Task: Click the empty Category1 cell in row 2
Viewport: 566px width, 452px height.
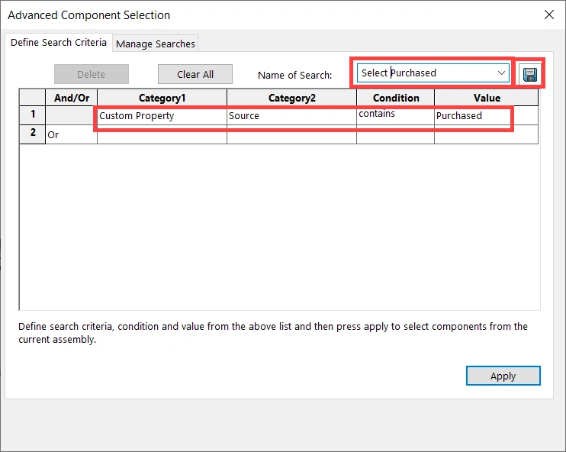Action: [162, 134]
